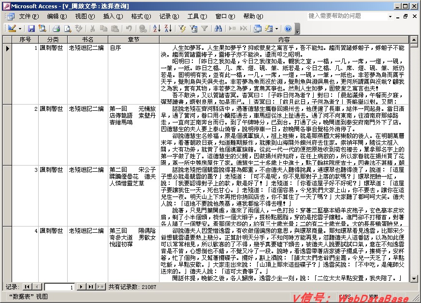Run the spelling check icon
This screenshot has height=303, width=421.
tap(78, 28)
